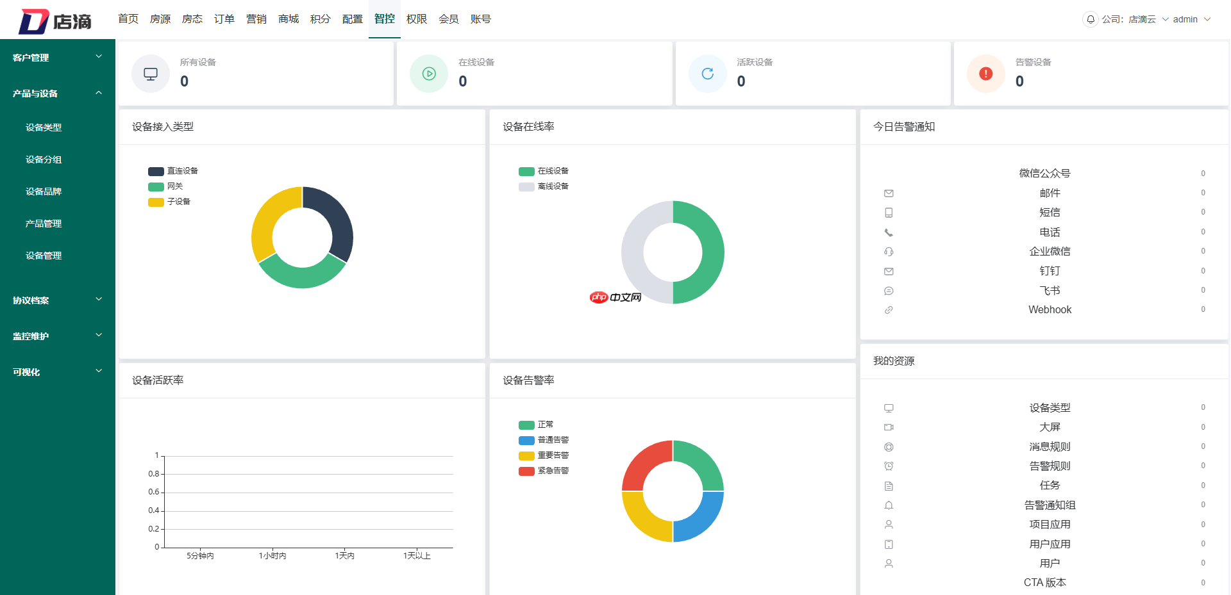
Task: Click the monitor icon beside 所有设备
Action: pyautogui.click(x=150, y=73)
